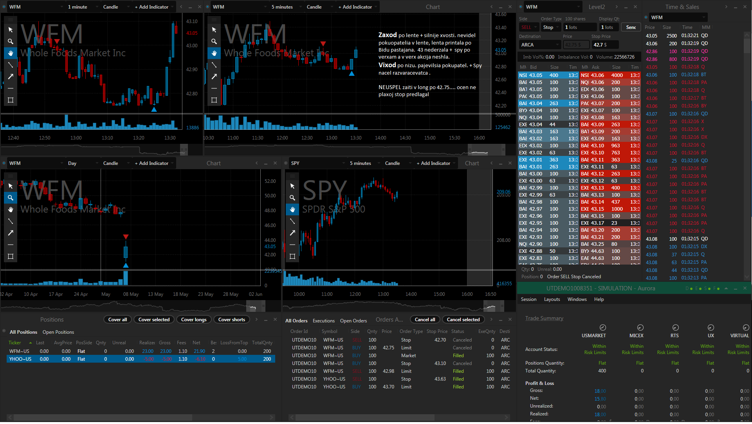
Task: Switch to the Open Orders tab
Action: point(353,321)
